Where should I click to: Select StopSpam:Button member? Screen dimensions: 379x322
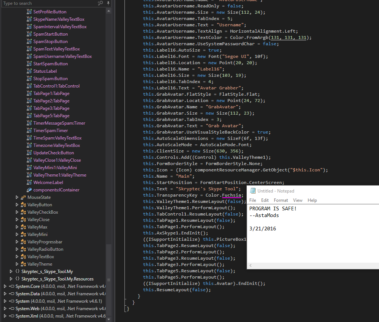click(51, 78)
